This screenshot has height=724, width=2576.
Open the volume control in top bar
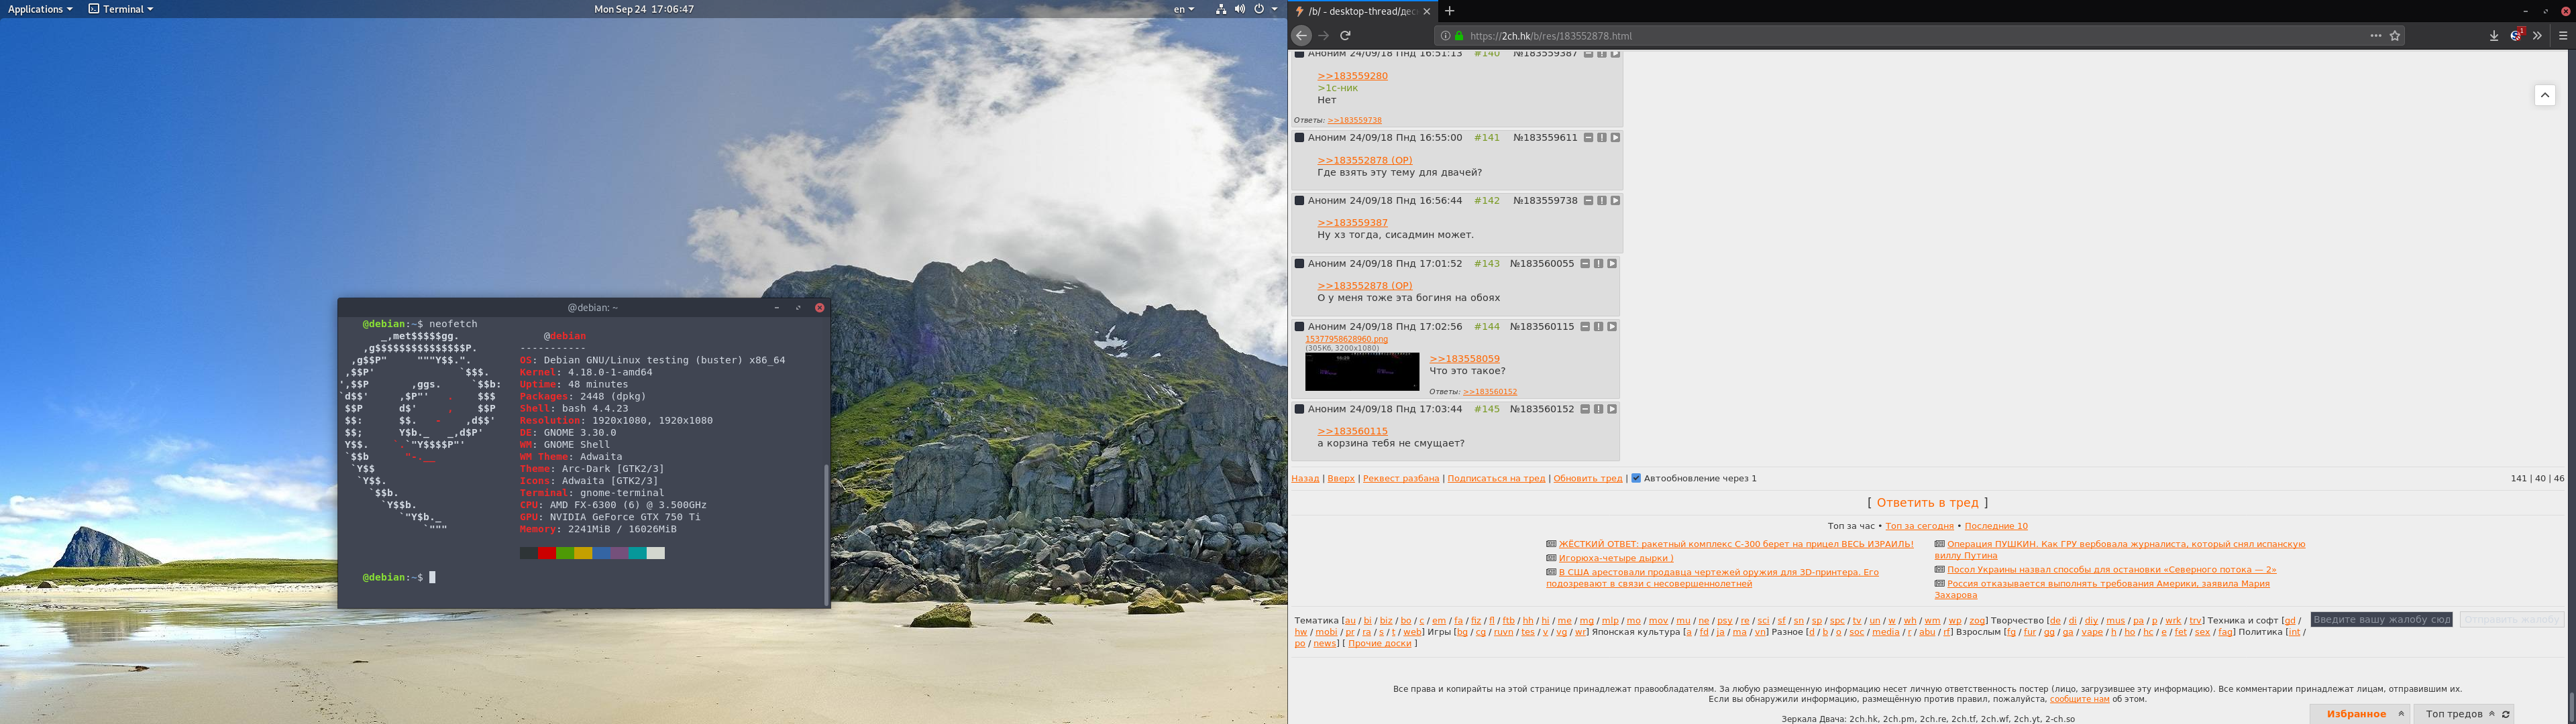click(1240, 9)
